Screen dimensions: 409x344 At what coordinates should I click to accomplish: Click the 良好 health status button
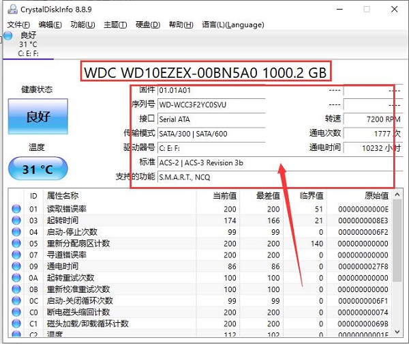(x=37, y=116)
